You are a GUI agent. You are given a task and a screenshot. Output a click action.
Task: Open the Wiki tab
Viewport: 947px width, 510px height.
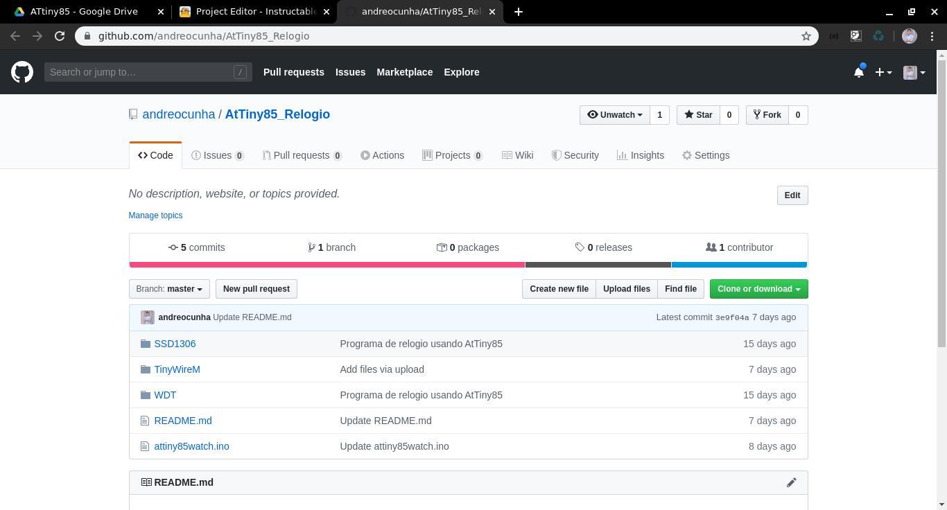(518, 155)
